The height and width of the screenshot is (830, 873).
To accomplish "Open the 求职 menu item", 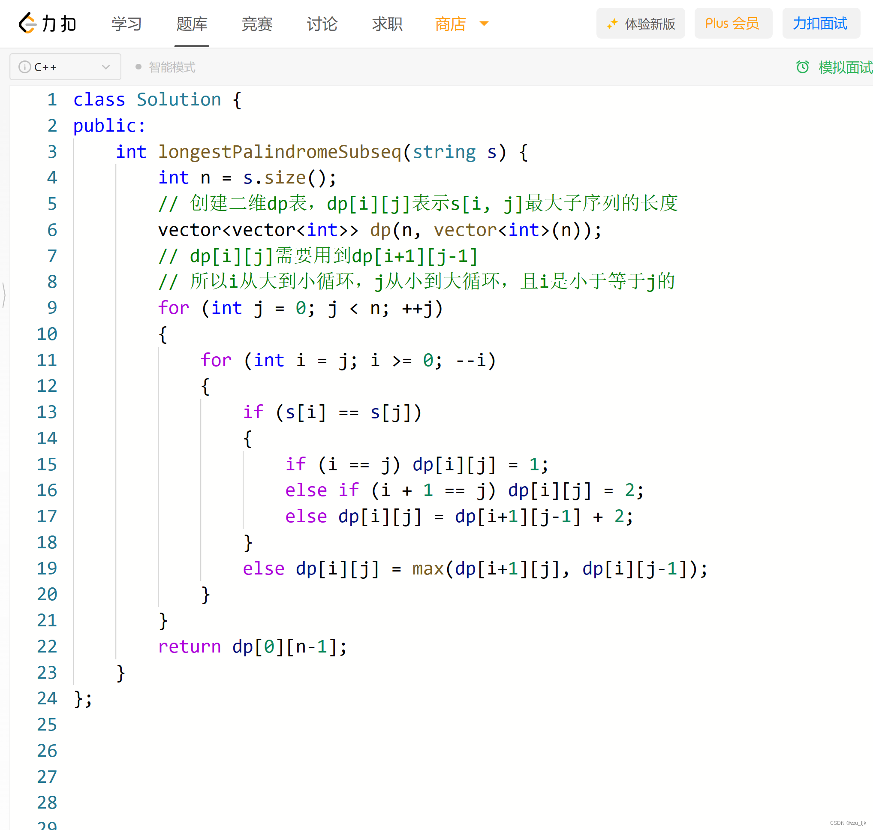I will tap(387, 24).
